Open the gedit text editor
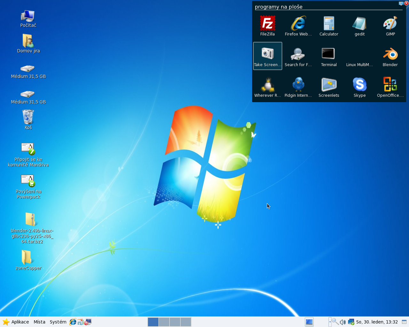 coord(359,26)
